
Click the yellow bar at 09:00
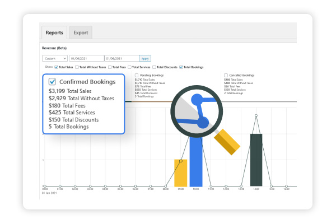(x=180, y=172)
